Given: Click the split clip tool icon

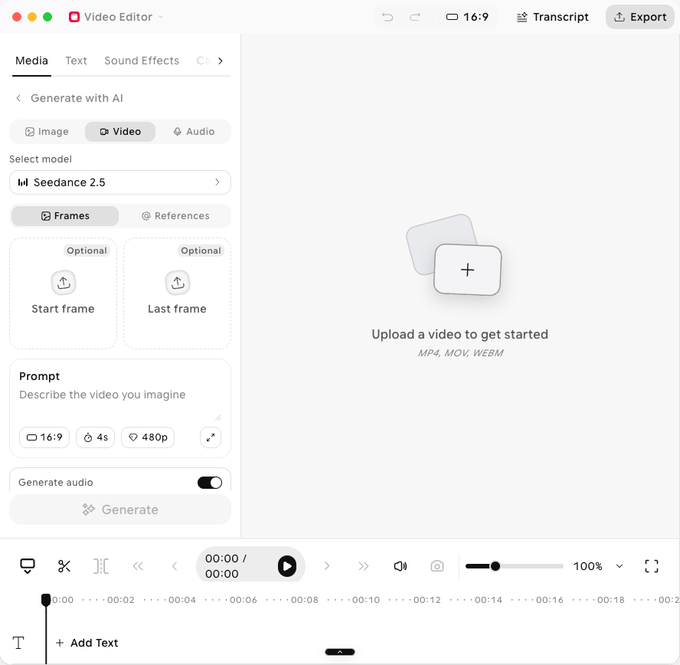Looking at the screenshot, I should pos(101,566).
